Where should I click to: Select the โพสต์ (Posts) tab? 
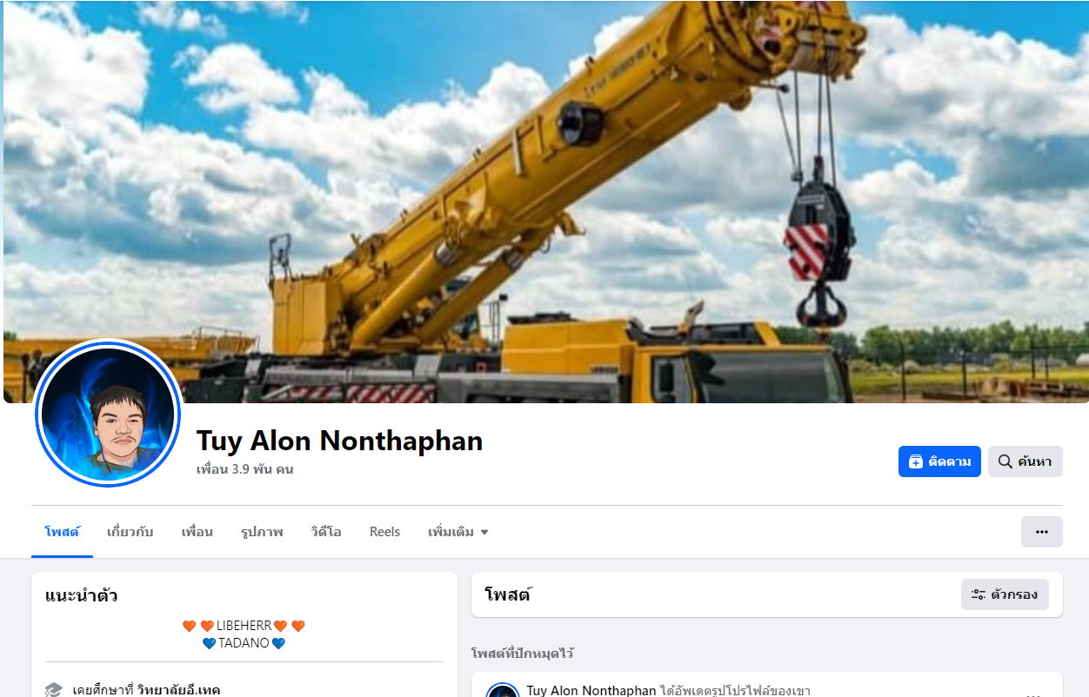62,532
